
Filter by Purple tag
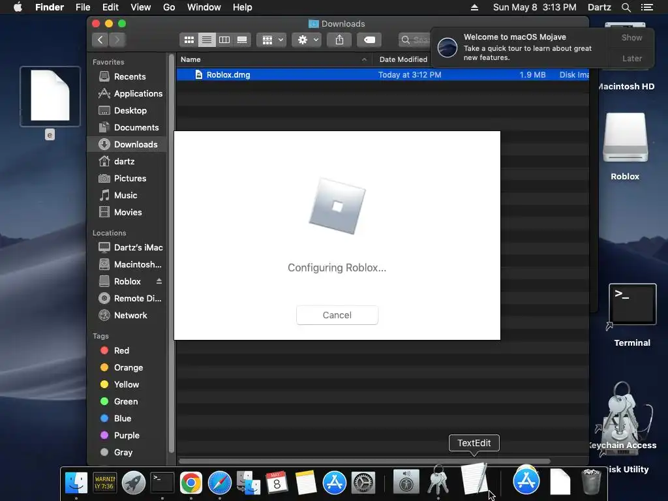127,435
